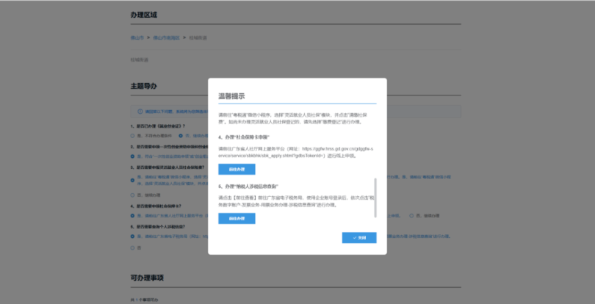This screenshot has width=595, height=304.
Task: Click the 共 1 个事项可办 count text
Action: tap(144, 300)
